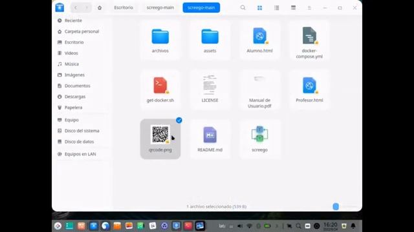
Task: Select the LICENSE file
Action: coord(210,90)
